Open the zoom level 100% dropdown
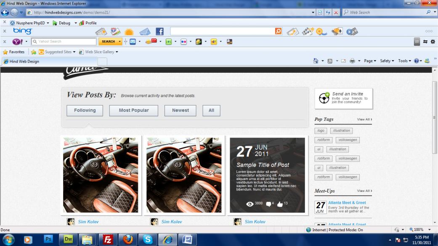438x246 pixels. pos(421,230)
